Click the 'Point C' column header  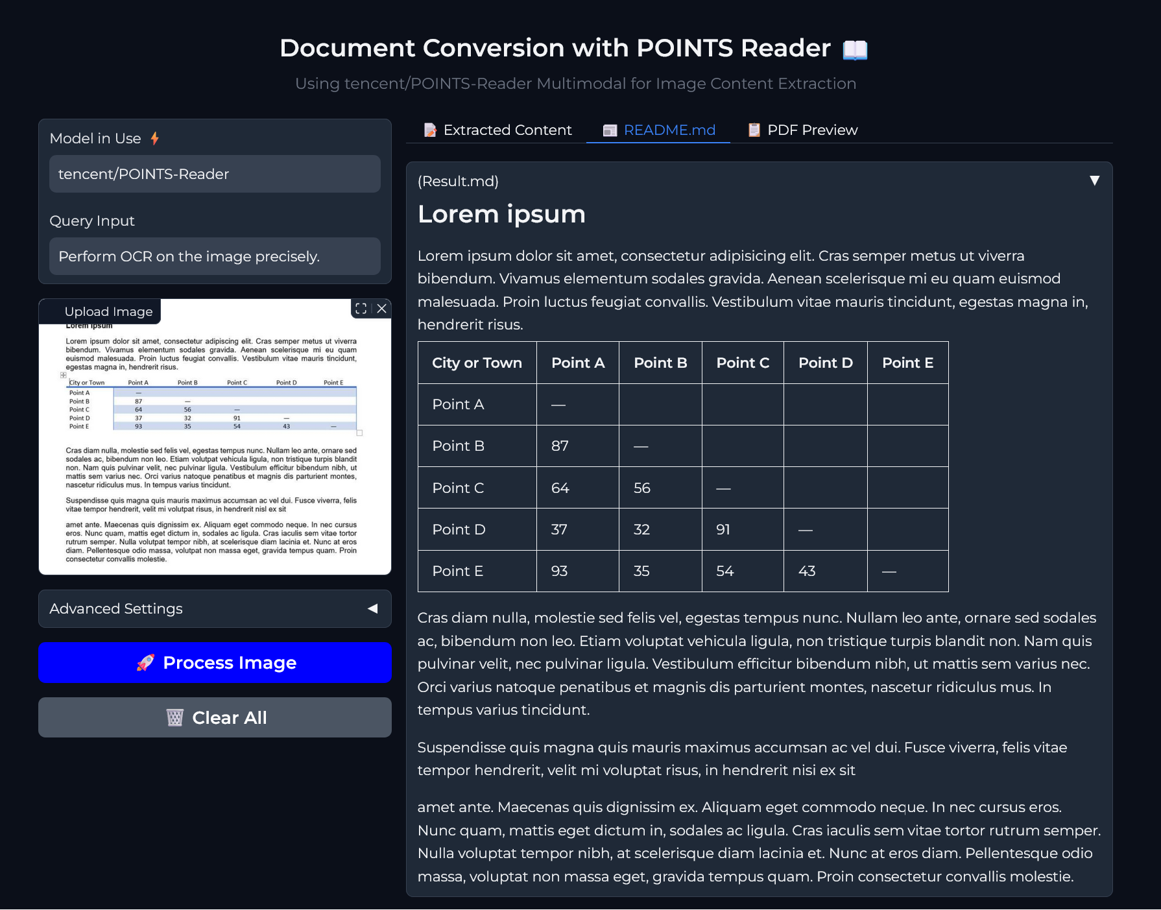click(743, 363)
